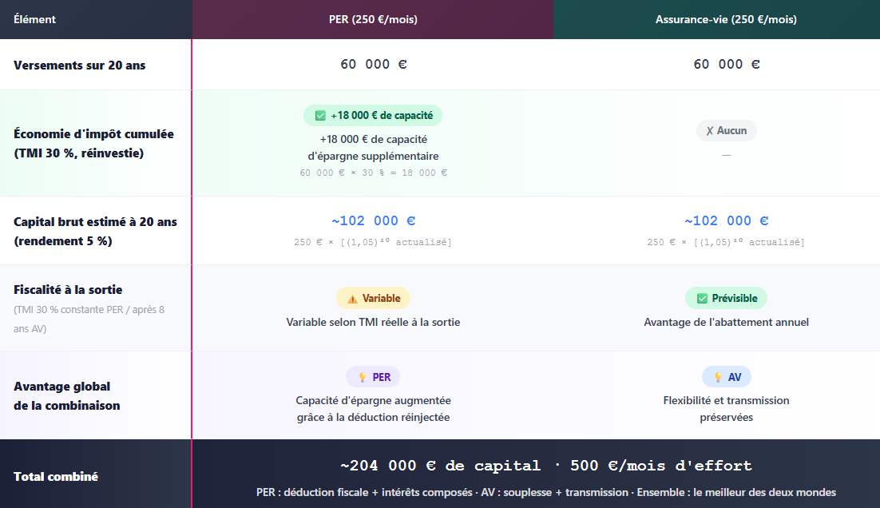Click the ~102 000 € value under PER
The width and height of the screenshot is (880, 508).
coord(373,220)
